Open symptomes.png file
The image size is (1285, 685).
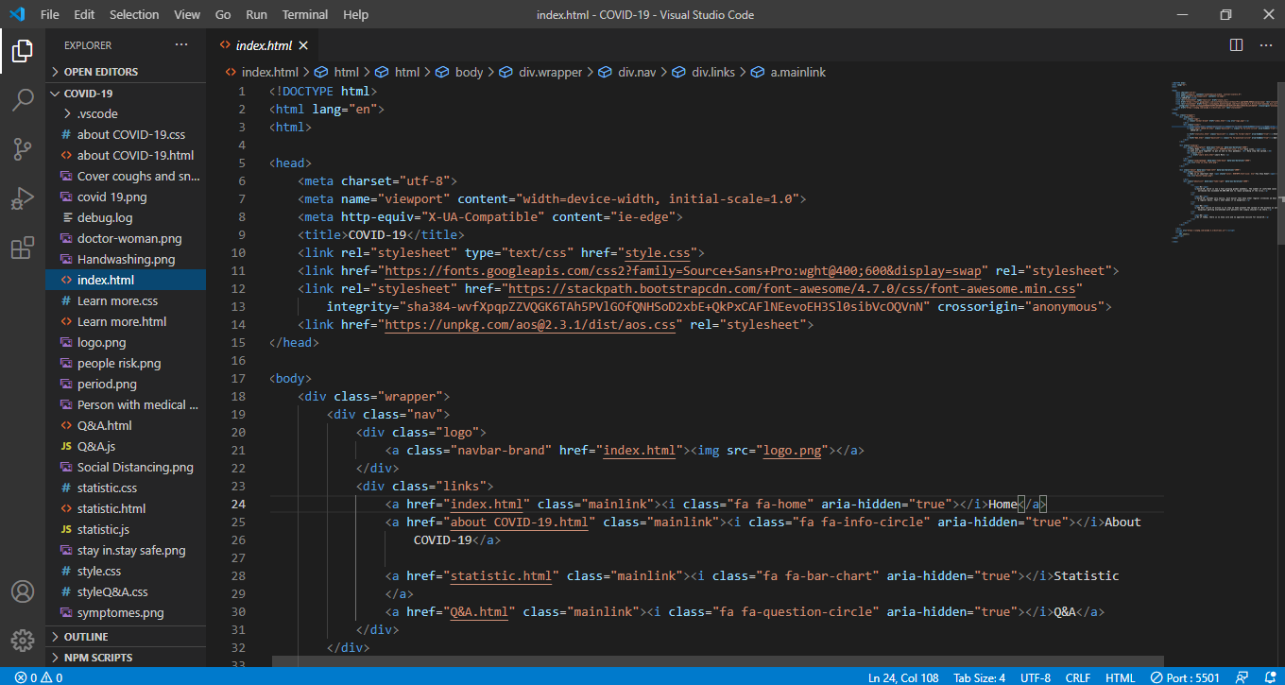coord(126,613)
